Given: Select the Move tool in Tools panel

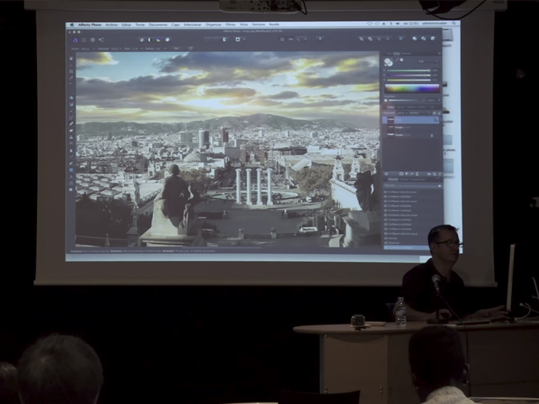Looking at the screenshot, I should click(71, 64).
